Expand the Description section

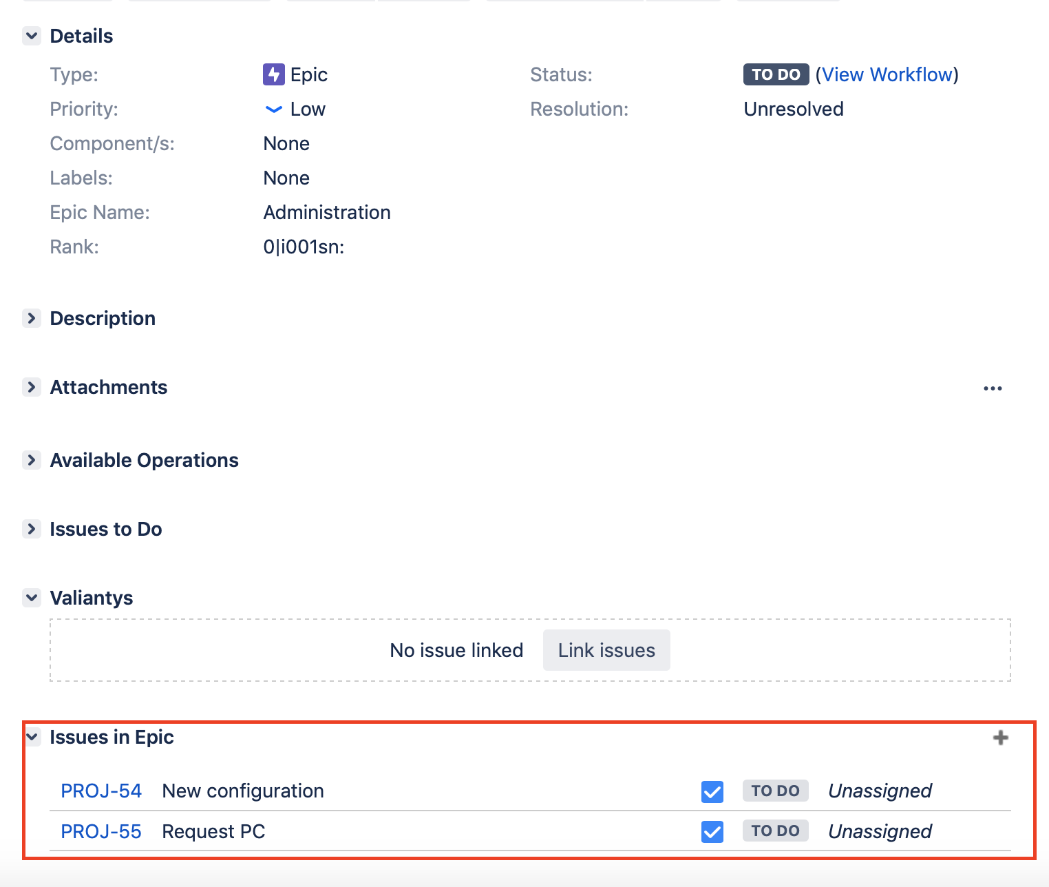(x=32, y=318)
